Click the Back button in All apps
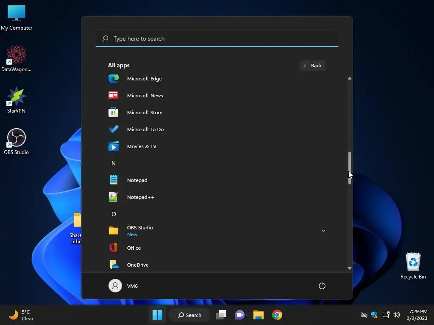 312,66
